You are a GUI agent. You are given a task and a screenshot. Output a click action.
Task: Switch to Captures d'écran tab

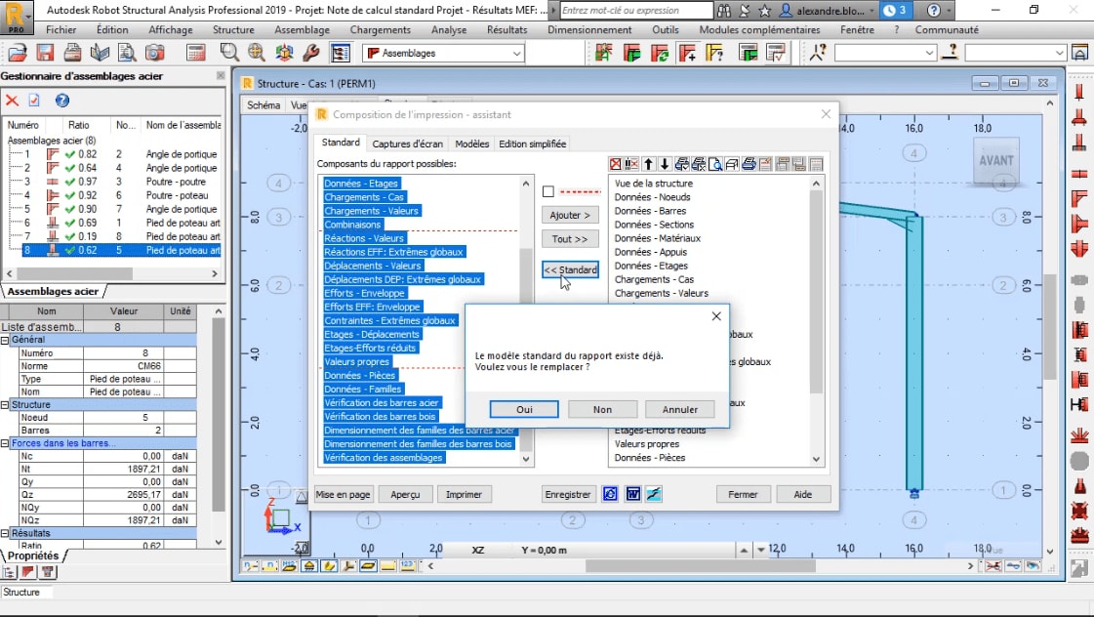click(408, 144)
